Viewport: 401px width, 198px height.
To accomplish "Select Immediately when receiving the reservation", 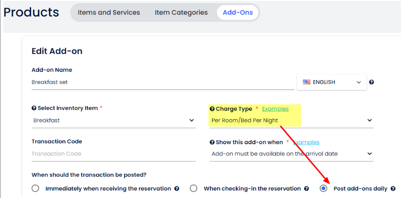I will pyautogui.click(x=35, y=189).
